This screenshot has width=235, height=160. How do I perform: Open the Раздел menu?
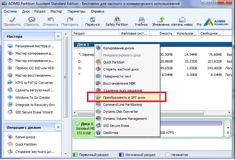40,11
